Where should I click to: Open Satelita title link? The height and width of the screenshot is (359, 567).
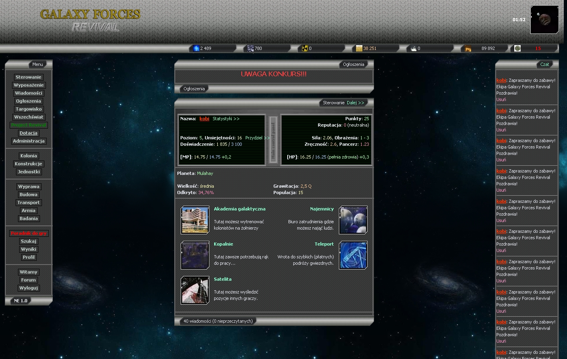(223, 279)
